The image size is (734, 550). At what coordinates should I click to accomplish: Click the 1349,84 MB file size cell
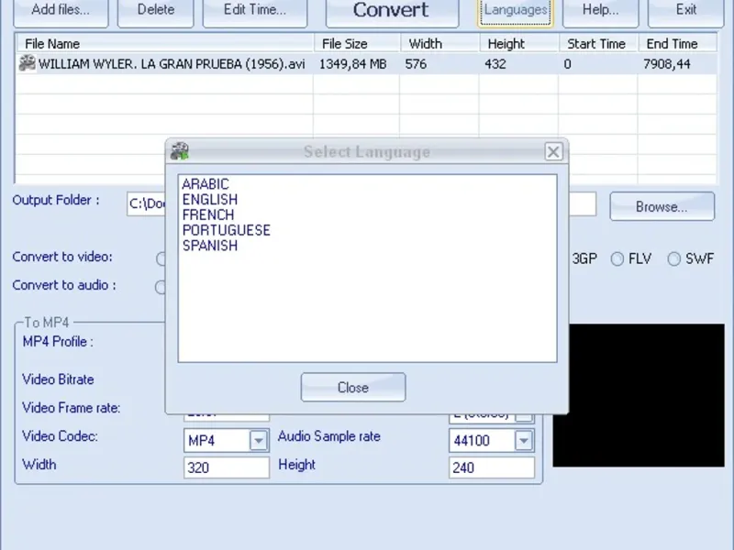click(x=353, y=64)
